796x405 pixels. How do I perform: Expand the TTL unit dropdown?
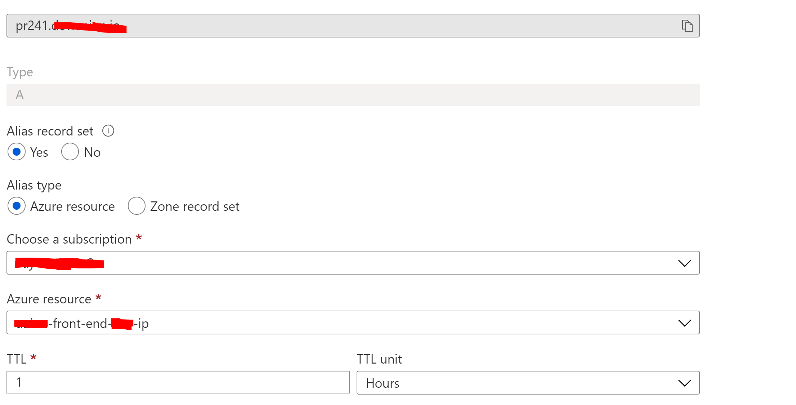pyautogui.click(x=684, y=383)
